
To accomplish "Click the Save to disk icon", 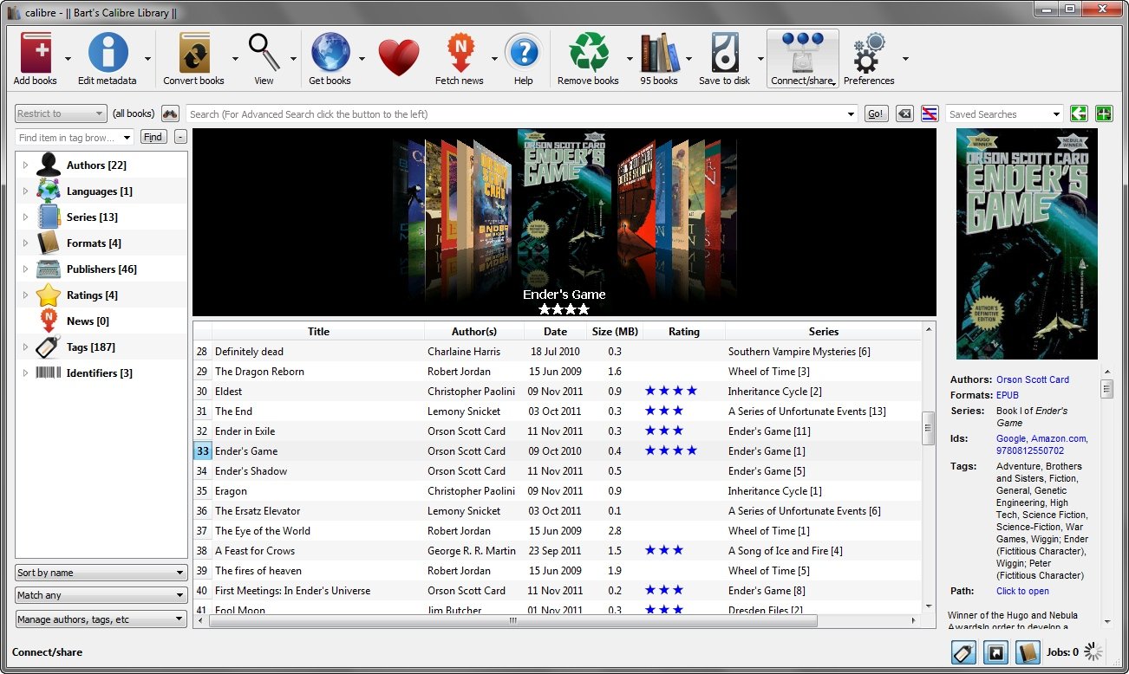I will pos(725,53).
